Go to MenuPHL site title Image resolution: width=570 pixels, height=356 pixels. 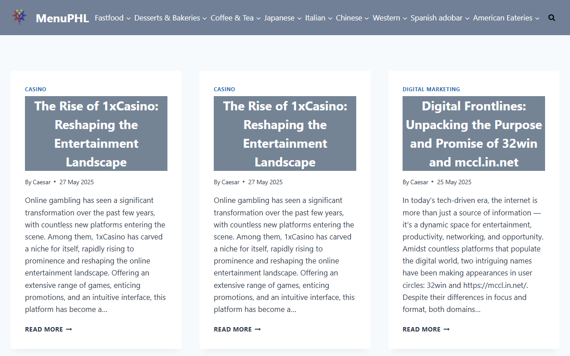(62, 18)
